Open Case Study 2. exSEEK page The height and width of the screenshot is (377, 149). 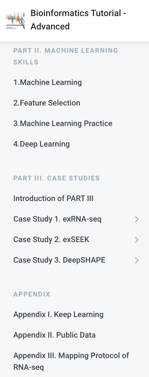pyautogui.click(x=51, y=240)
